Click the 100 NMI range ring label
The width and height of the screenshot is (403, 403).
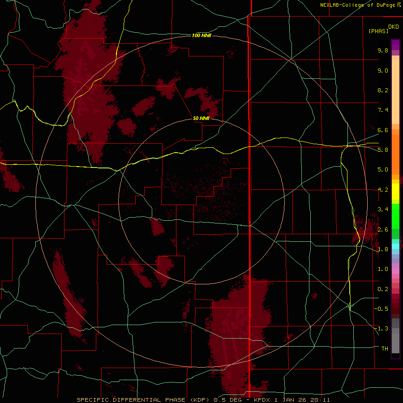201,35
